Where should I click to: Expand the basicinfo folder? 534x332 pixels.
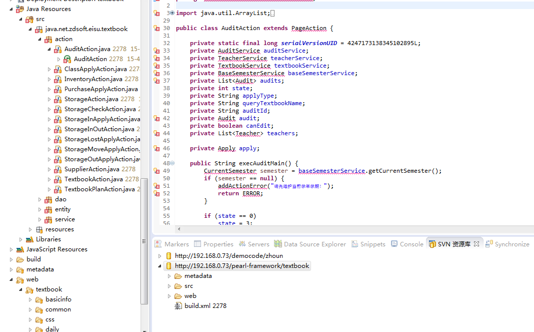pos(30,299)
